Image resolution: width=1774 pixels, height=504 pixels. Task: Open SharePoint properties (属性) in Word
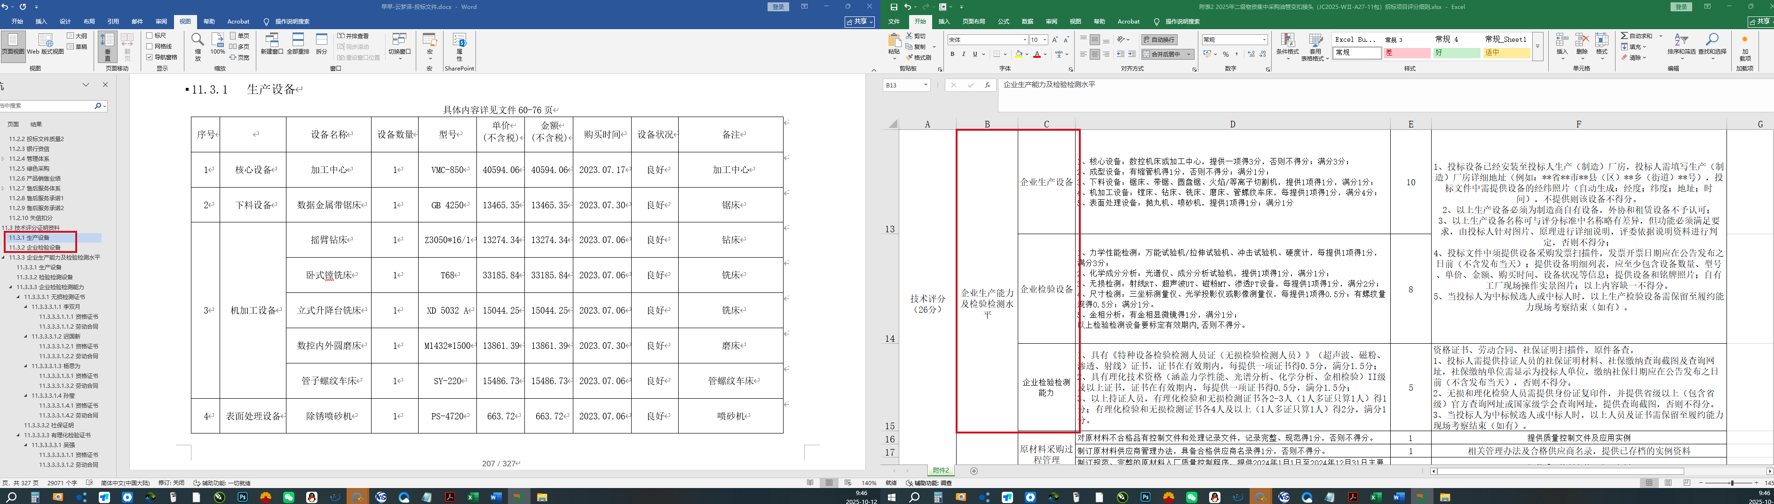(459, 47)
